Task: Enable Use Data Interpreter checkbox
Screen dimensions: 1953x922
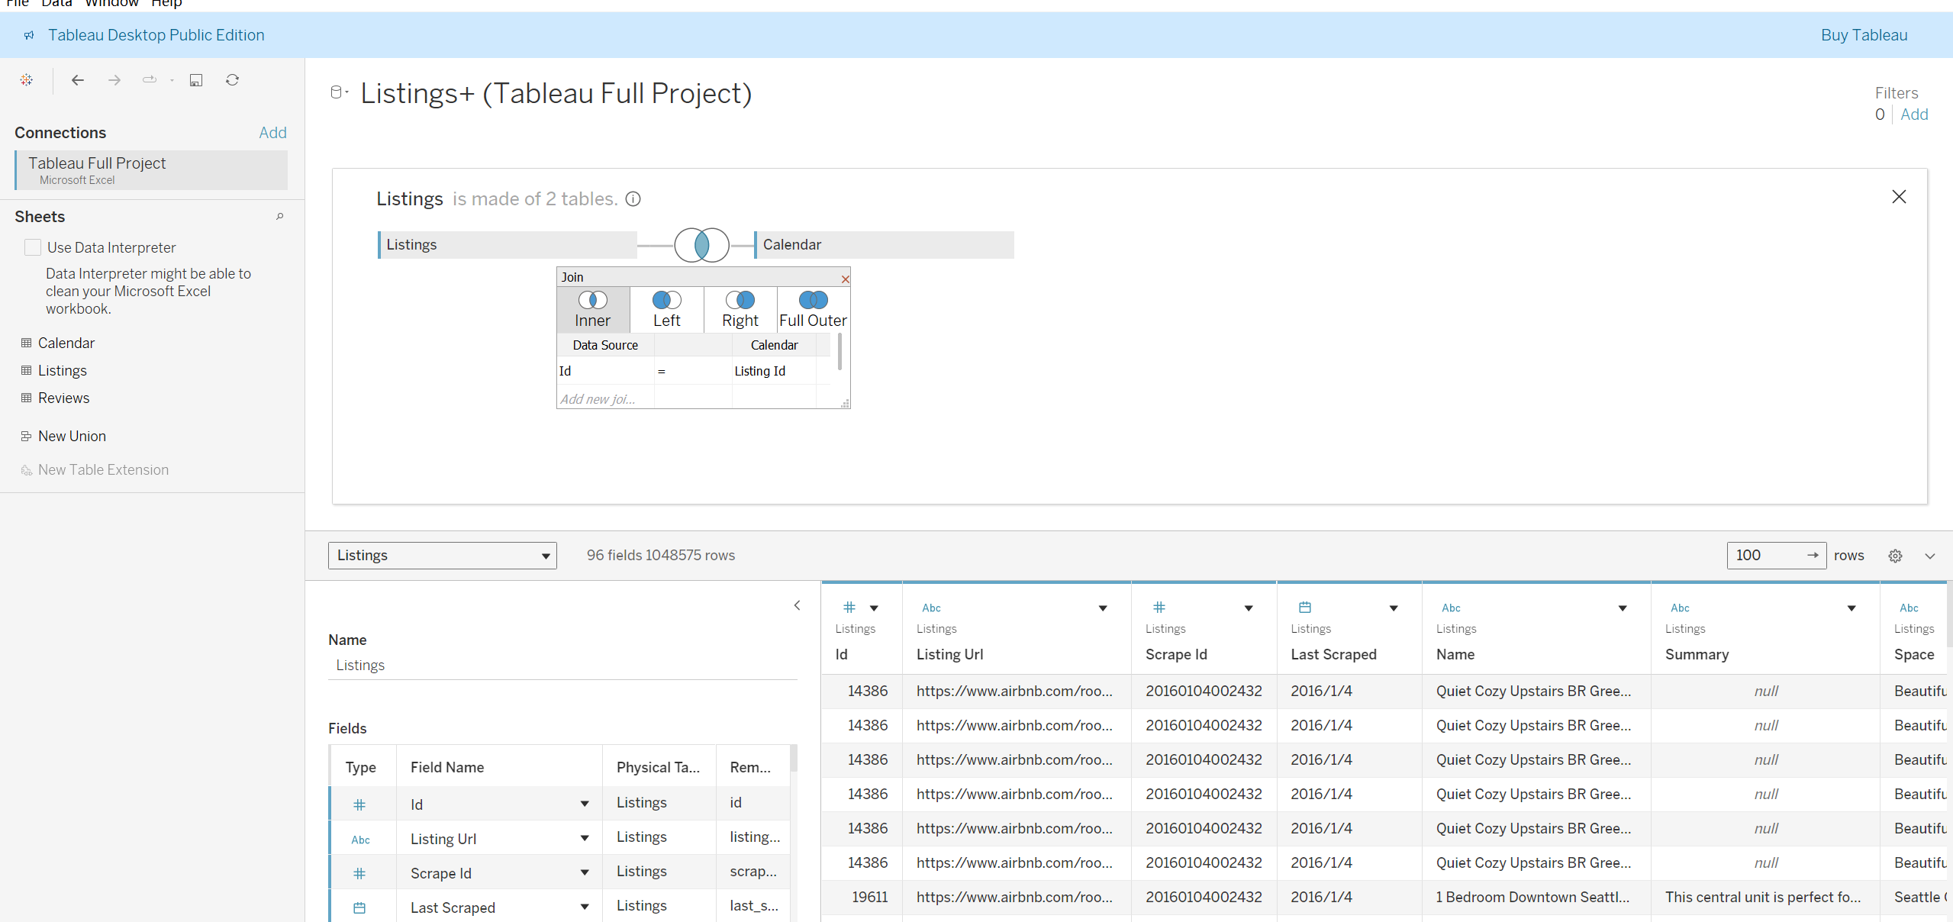Action: tap(33, 247)
